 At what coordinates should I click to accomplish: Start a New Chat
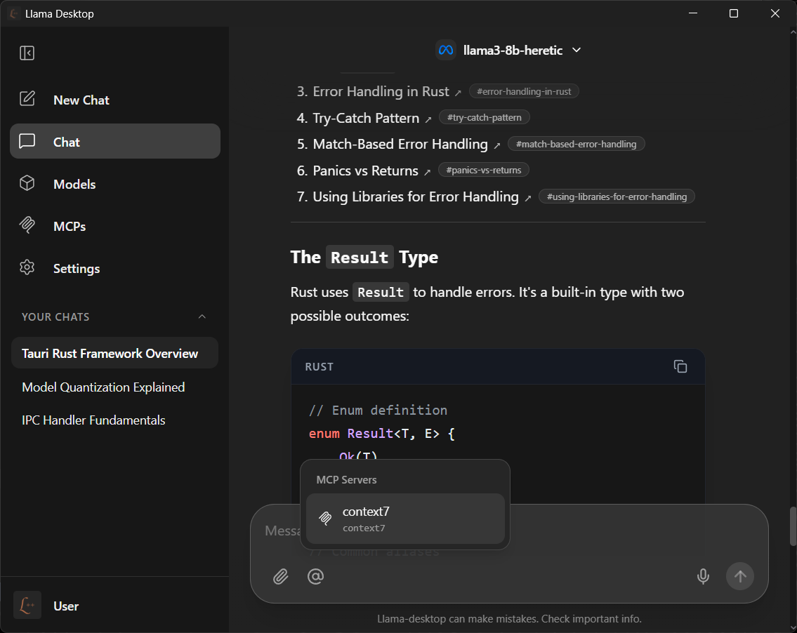(x=81, y=100)
